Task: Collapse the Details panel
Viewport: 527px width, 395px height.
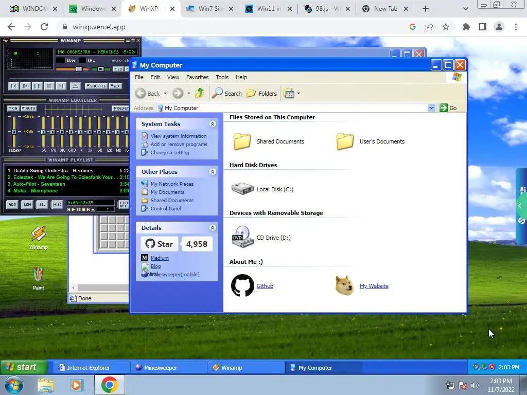Action: click(x=213, y=228)
